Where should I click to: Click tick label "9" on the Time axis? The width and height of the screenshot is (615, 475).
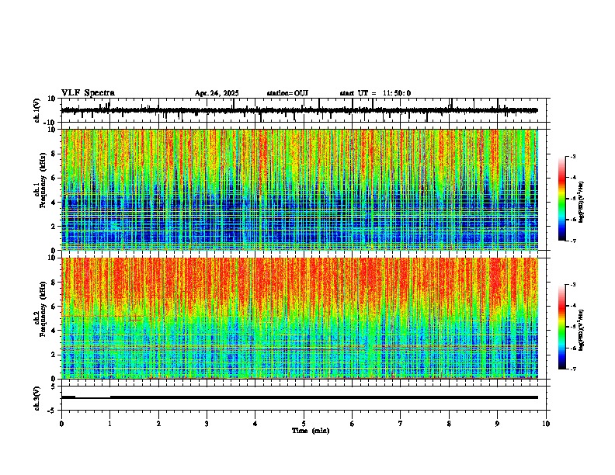(497, 424)
